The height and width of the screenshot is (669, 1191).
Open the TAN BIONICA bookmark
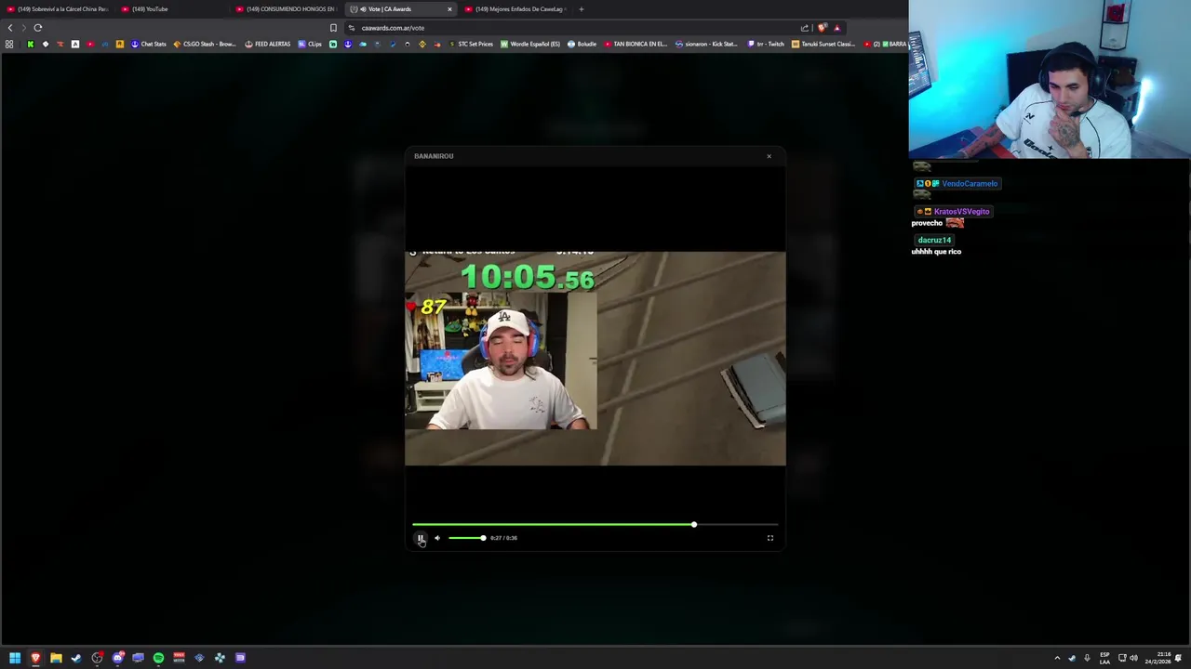click(636, 44)
